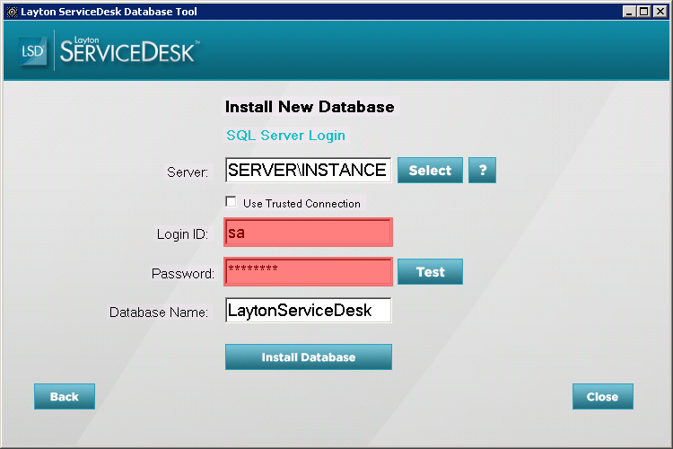
Task: Focus the Login ID field
Action: (x=308, y=232)
